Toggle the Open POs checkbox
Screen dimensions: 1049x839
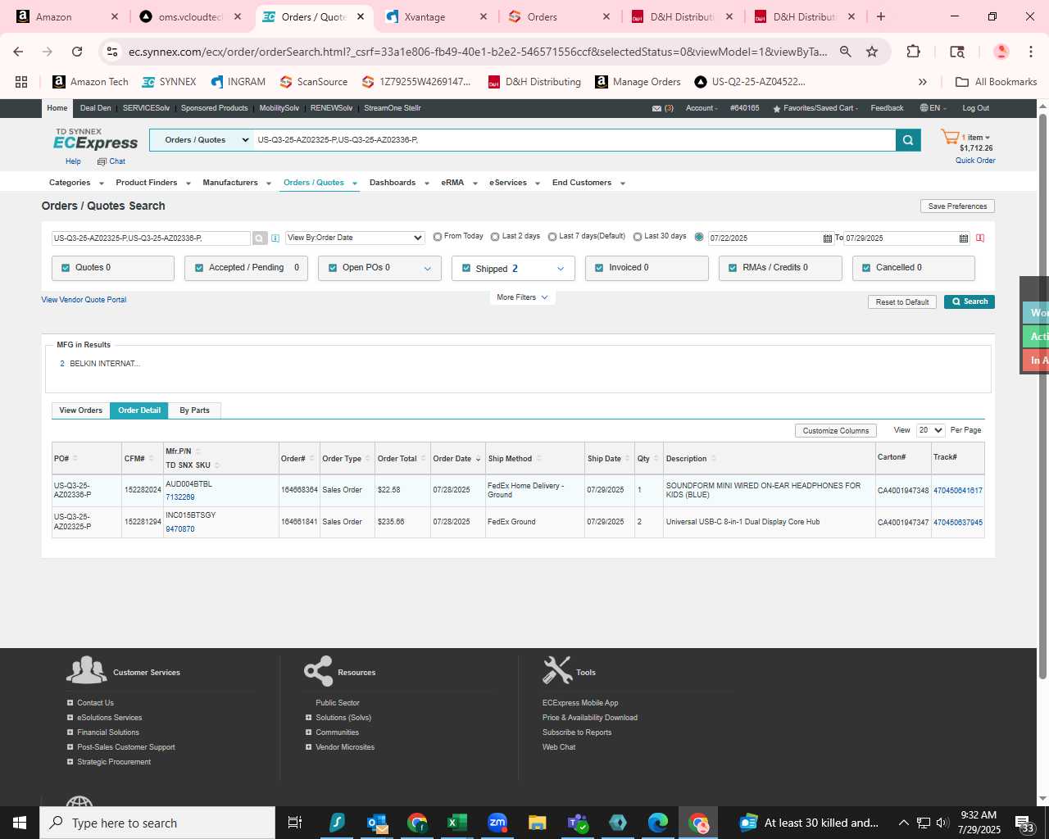click(333, 268)
